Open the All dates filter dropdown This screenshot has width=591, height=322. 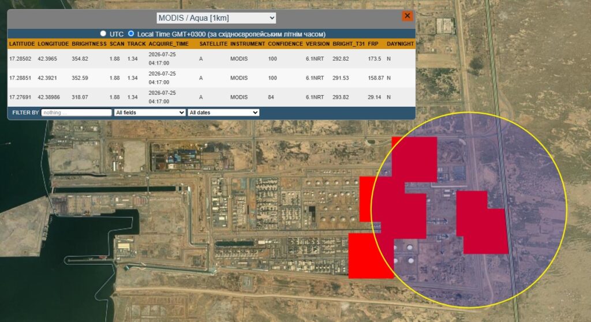(x=223, y=113)
